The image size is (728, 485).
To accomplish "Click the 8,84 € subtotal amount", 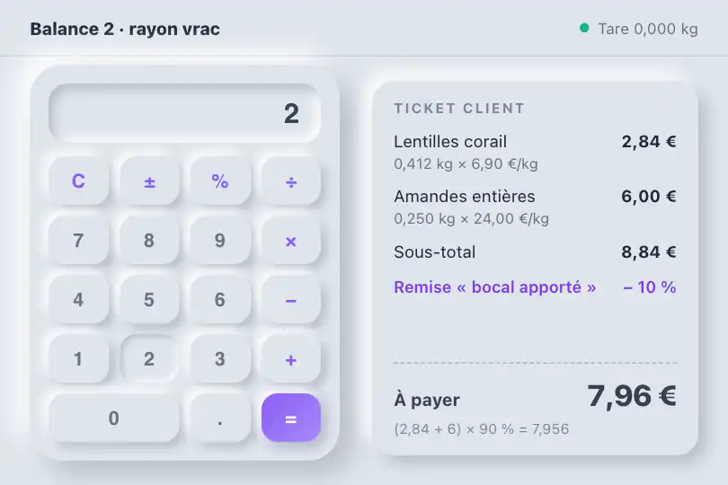I will coord(649,252).
